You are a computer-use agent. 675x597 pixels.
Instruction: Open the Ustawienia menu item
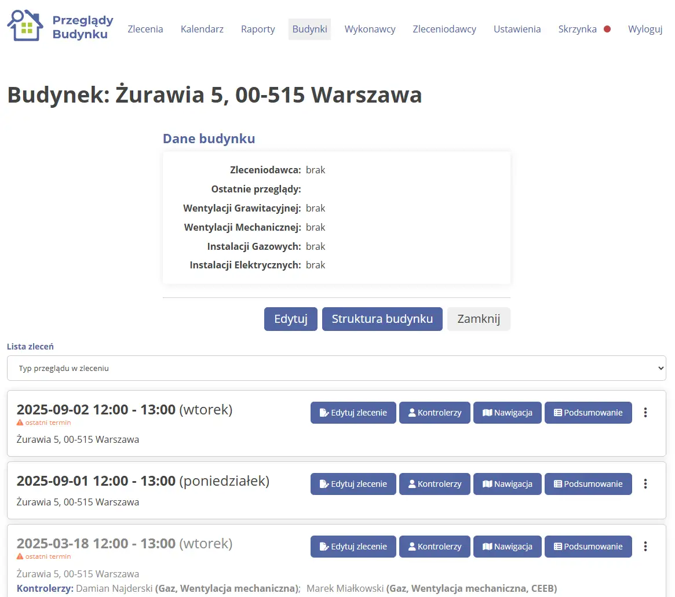(x=517, y=28)
